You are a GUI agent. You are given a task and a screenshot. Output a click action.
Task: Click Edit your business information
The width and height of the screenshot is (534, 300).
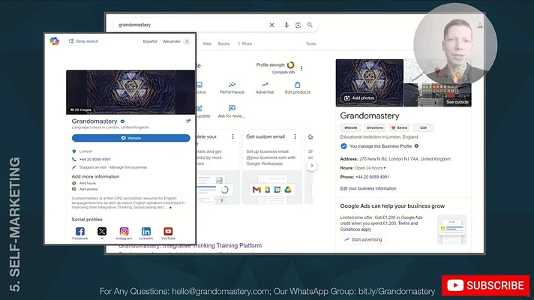click(368, 188)
